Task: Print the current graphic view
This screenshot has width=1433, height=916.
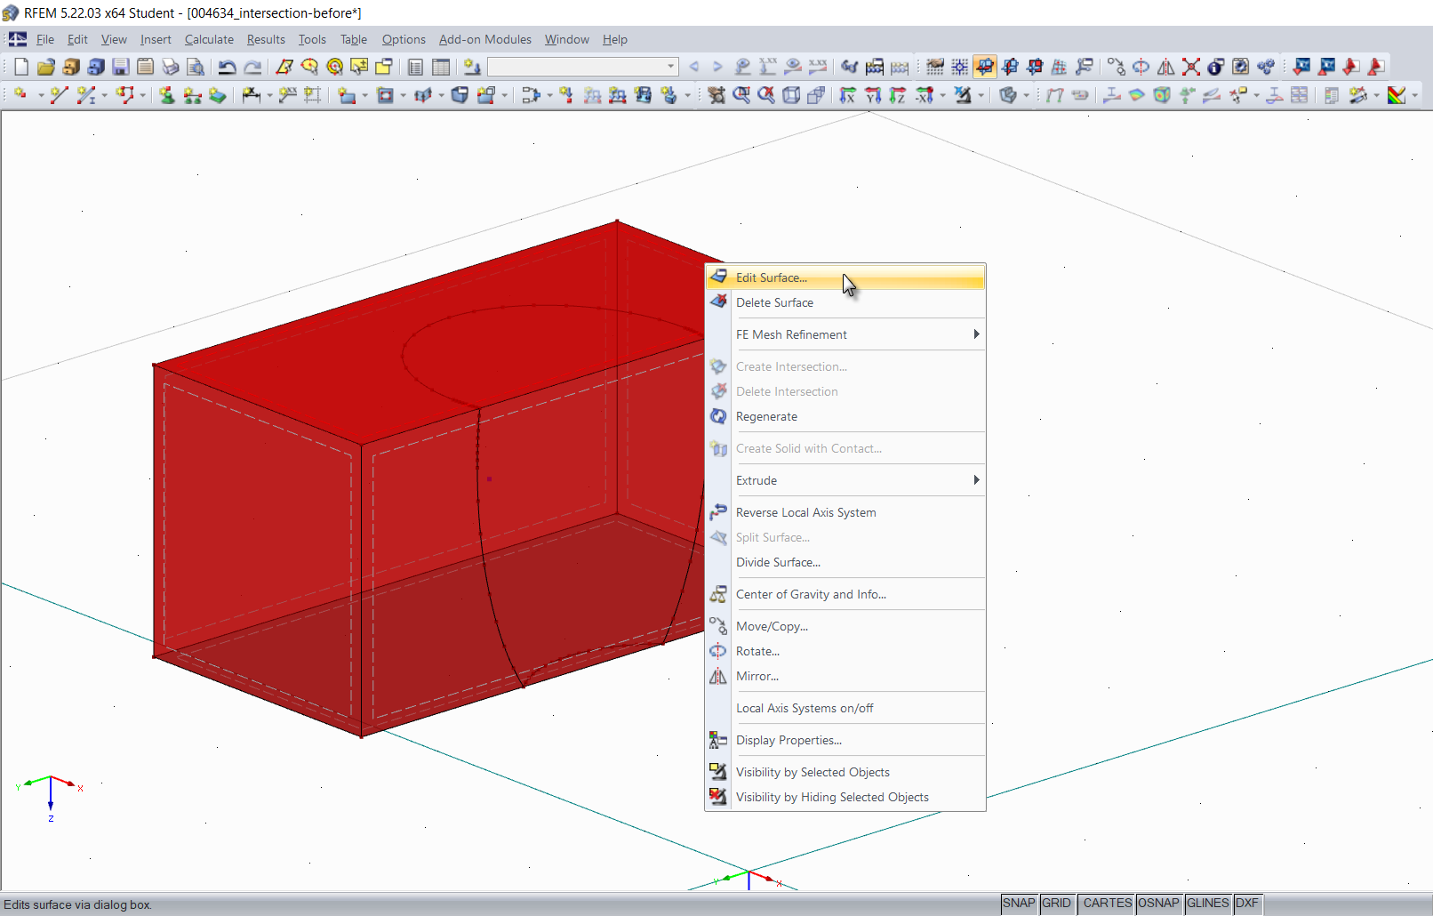Action: pyautogui.click(x=170, y=67)
